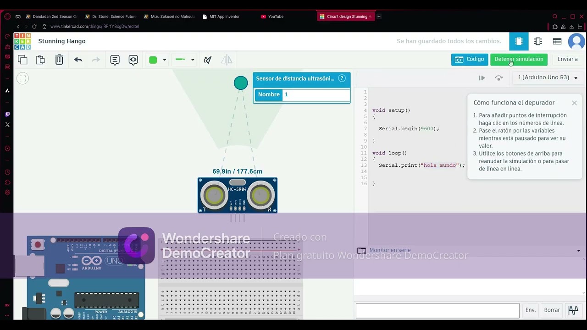Image resolution: width=587 pixels, height=330 pixels.
Task: Open the ultrasonic sensor help icon
Action: [342, 78]
